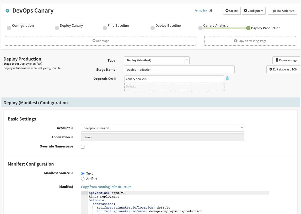Image resolution: width=301 pixels, height=214 pixels.
Task: Click the help icon next to Account
Action: (x=72, y=128)
